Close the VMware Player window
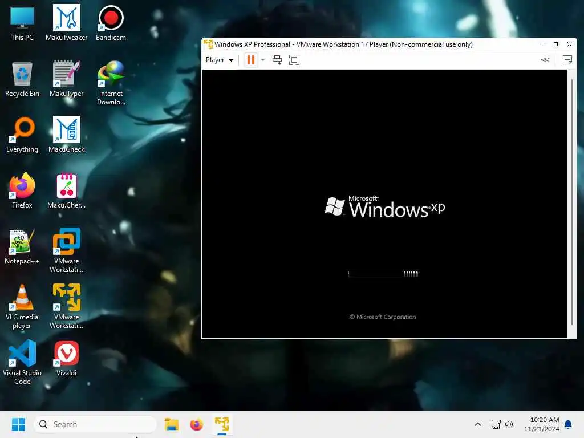The width and height of the screenshot is (584, 438). coord(570,44)
